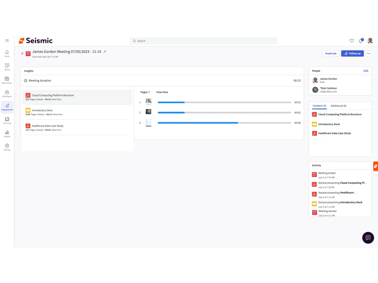Select Engagements in the sidebar
This screenshot has height=283, width=378.
[x=7, y=107]
